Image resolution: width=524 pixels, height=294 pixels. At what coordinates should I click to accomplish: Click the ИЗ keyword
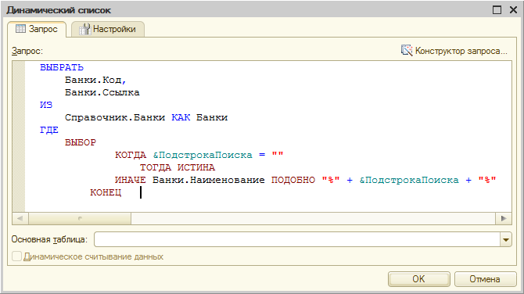pyautogui.click(x=46, y=105)
